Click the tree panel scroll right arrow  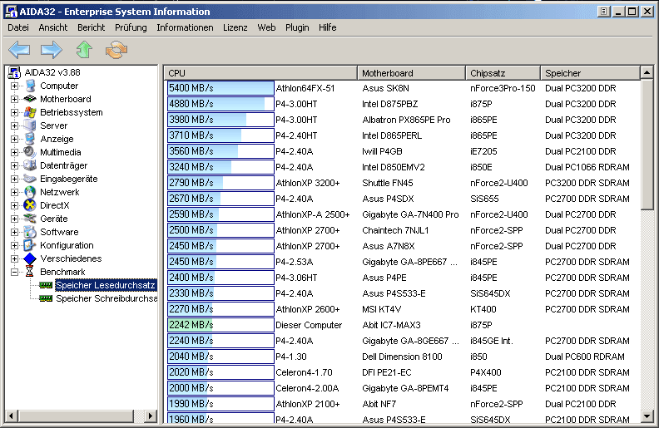[150, 416]
